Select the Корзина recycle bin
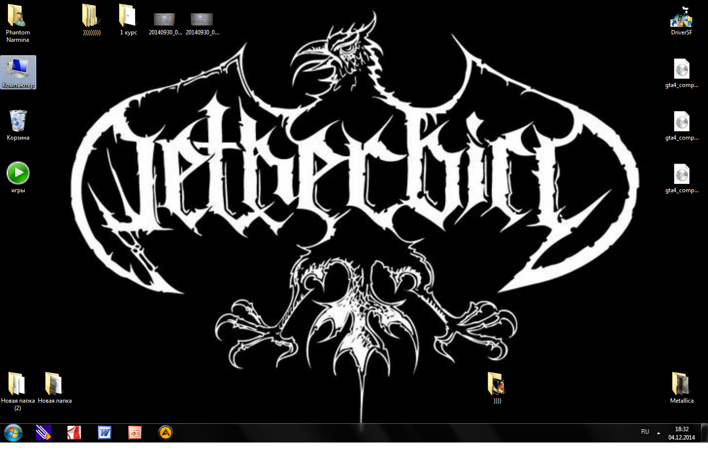 pos(18,121)
